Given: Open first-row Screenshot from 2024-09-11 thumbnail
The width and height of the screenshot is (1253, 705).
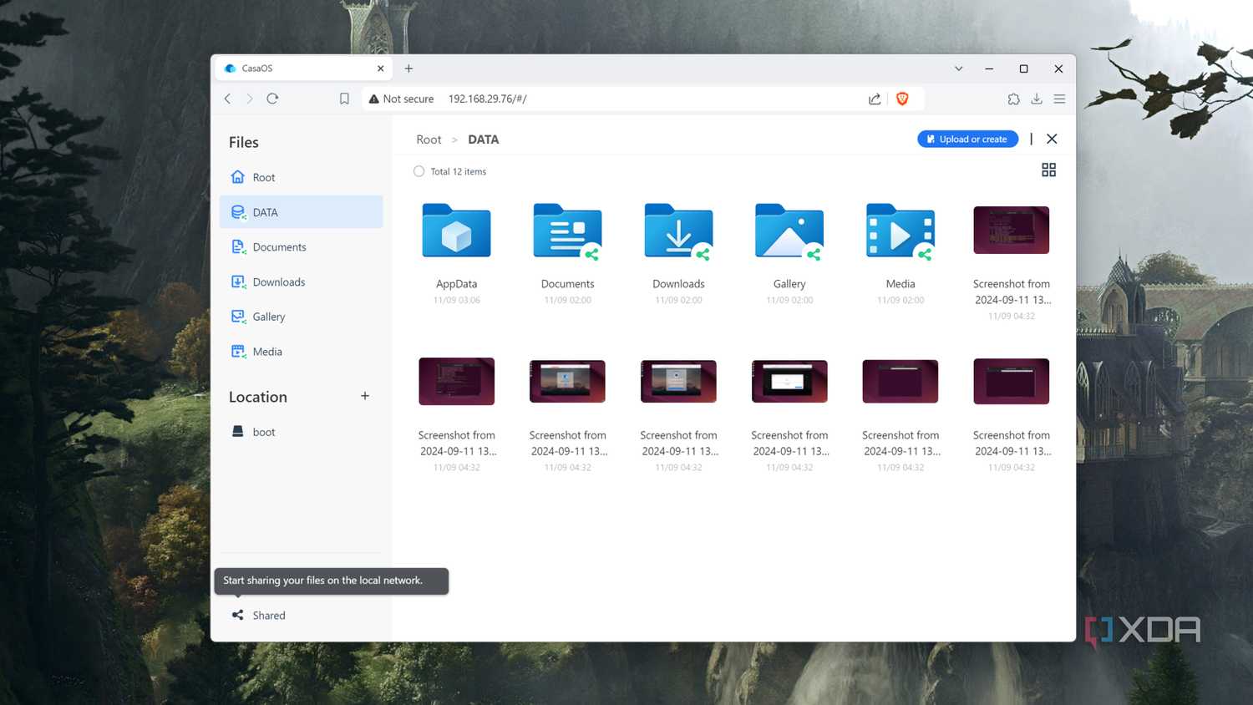Looking at the screenshot, I should [1011, 230].
